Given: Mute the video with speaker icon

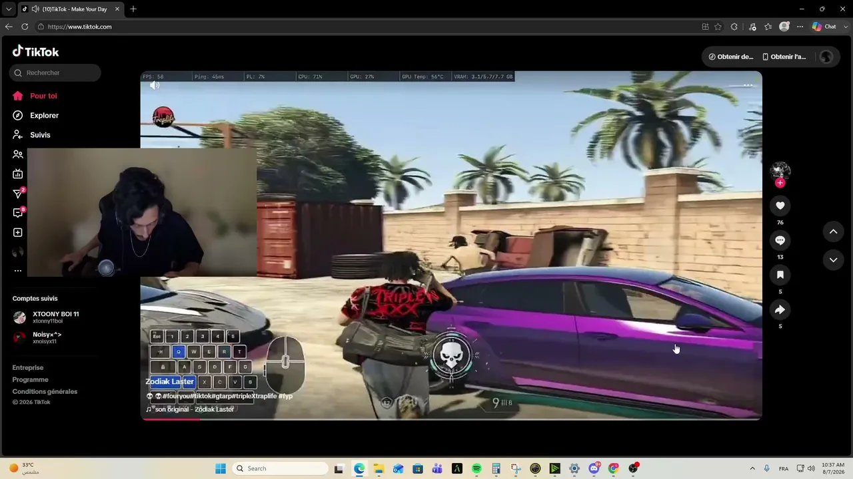Looking at the screenshot, I should point(155,85).
